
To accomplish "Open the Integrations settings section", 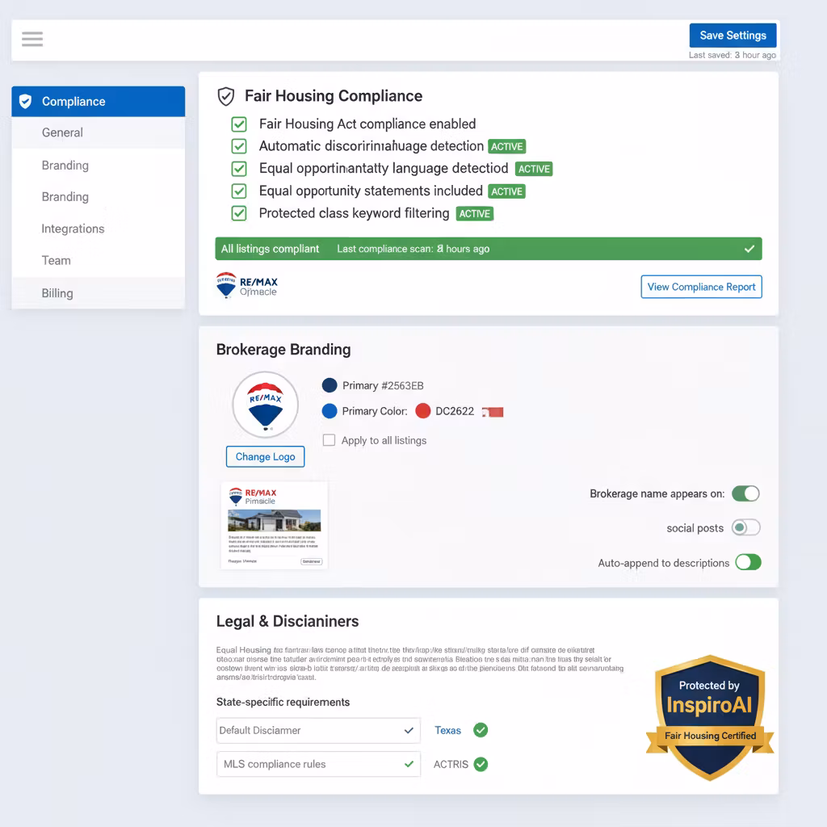I will 73,229.
